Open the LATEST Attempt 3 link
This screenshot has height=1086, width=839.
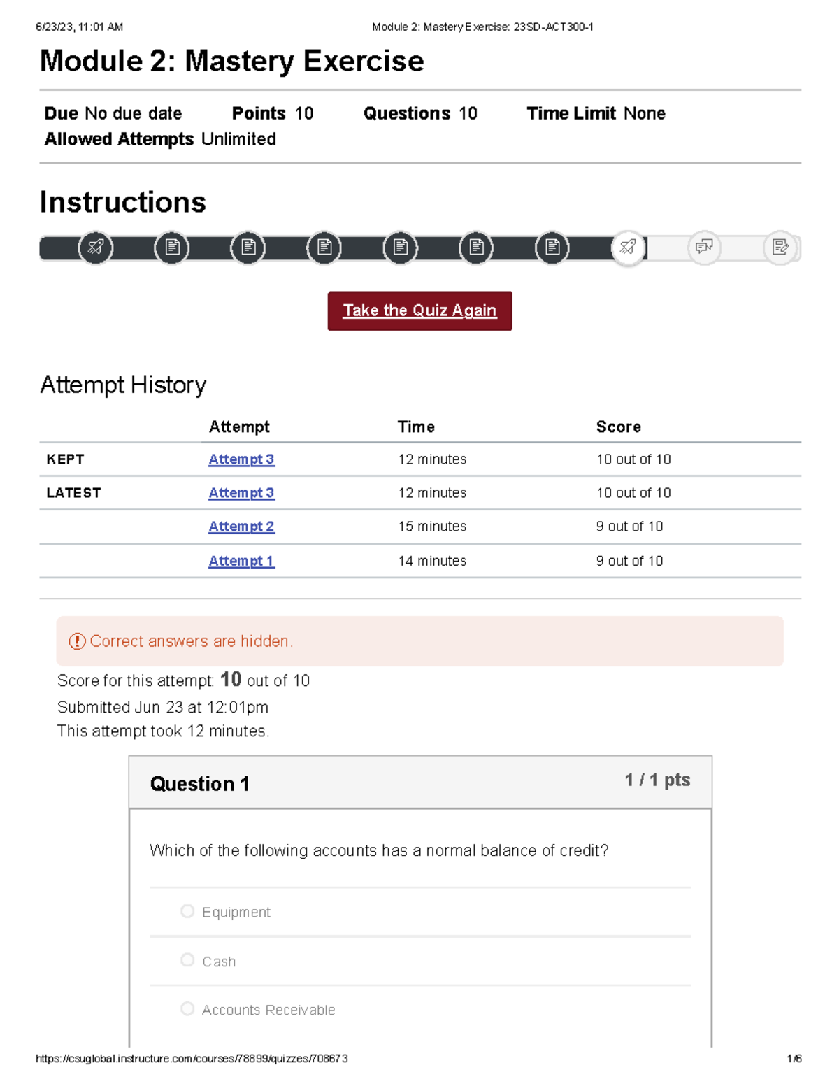coord(241,493)
